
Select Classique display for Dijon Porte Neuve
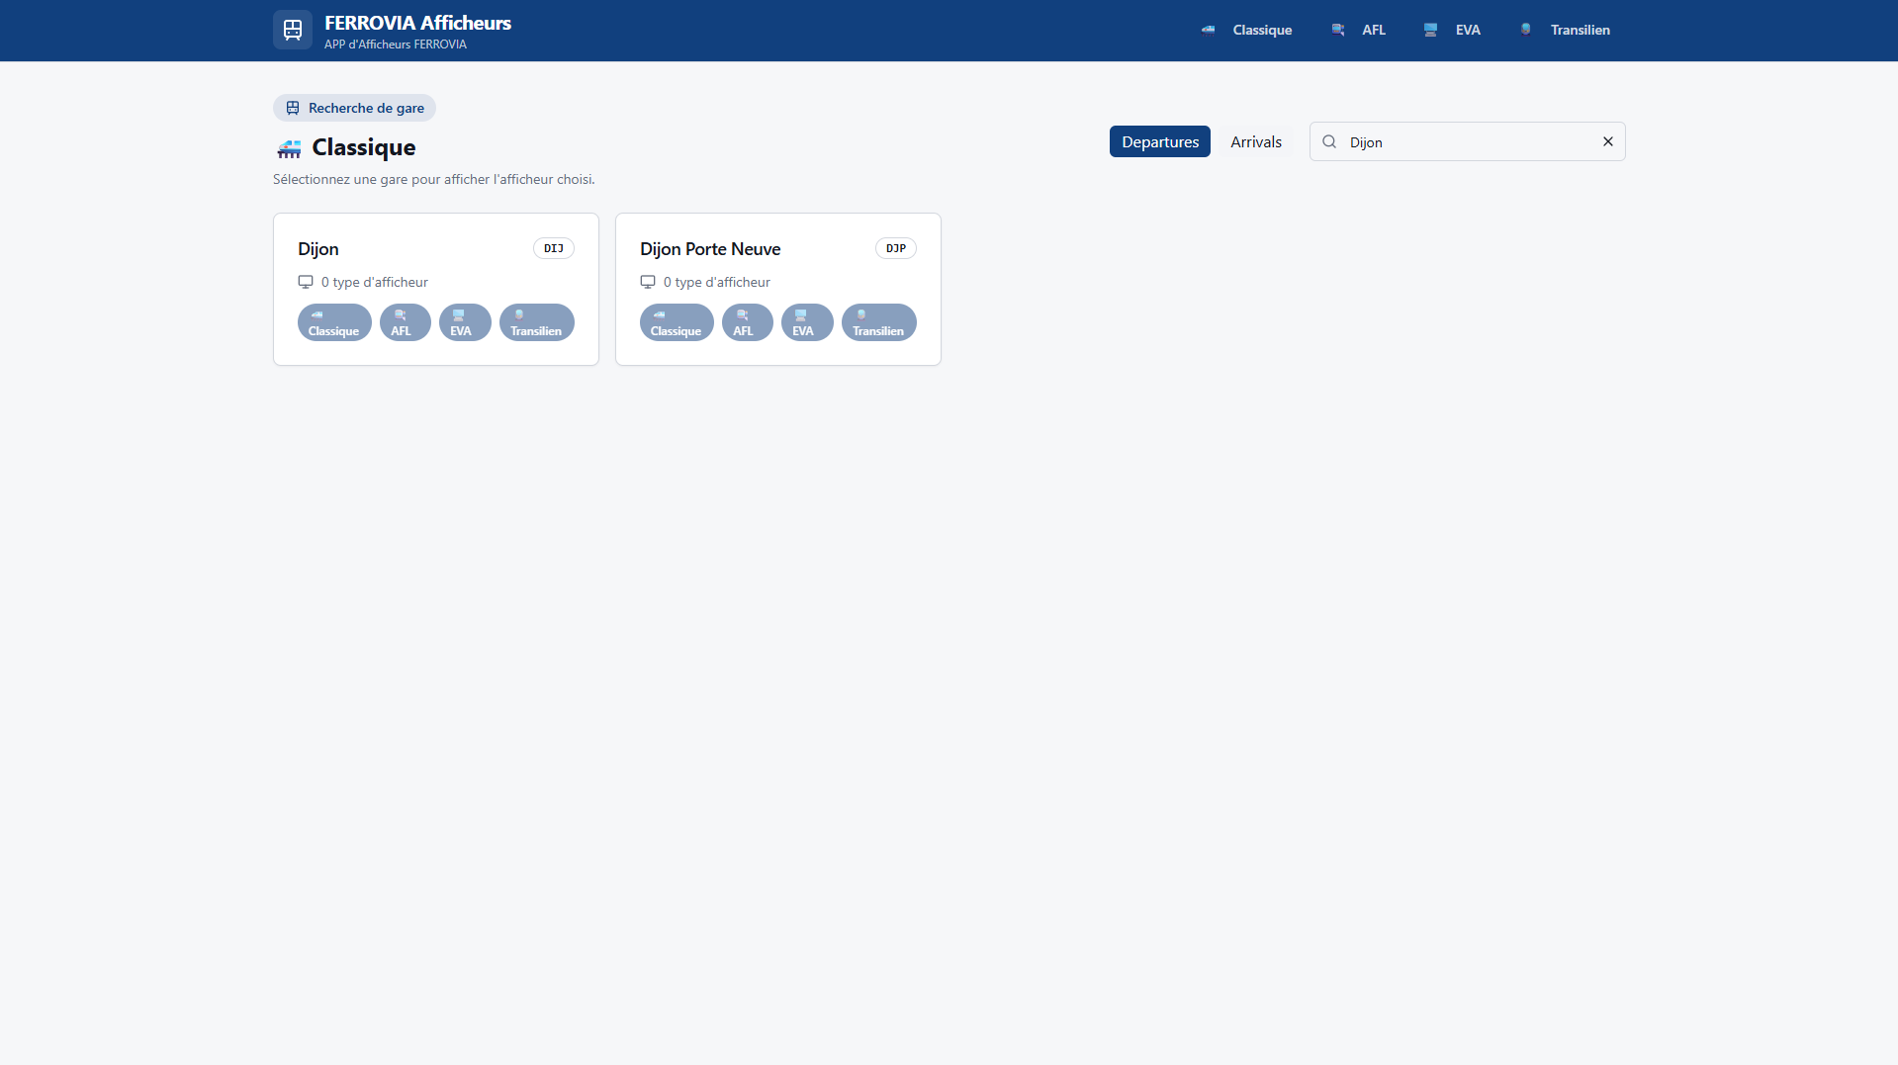pos(677,322)
